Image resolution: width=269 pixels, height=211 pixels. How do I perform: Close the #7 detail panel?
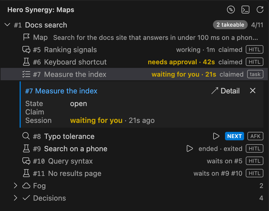(252, 91)
